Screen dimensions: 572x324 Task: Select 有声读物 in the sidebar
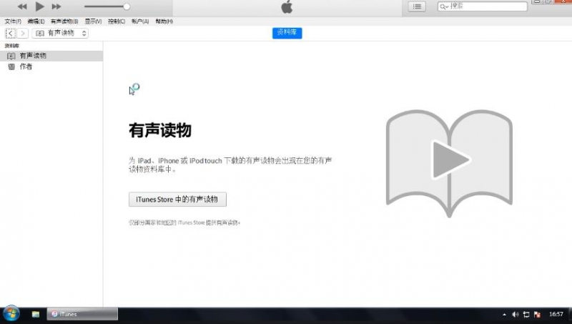tap(51, 56)
